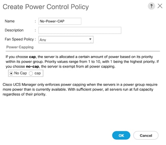
Task: Click the Fan Speed Policy label
Action: pyautogui.click(x=19, y=39)
